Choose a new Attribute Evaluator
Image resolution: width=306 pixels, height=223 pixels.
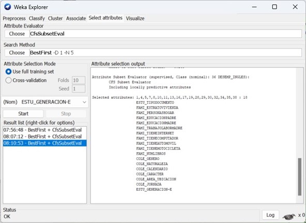click(x=17, y=34)
